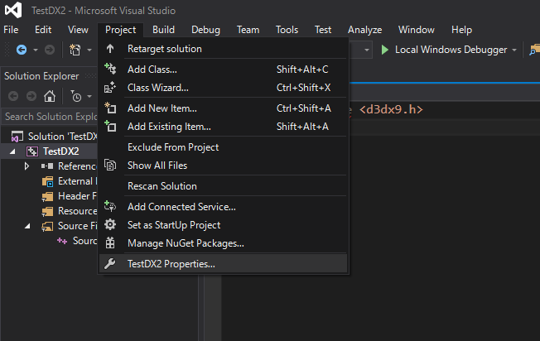The width and height of the screenshot is (540, 341).
Task: Open the New Project button dropdown arrow
Action: point(89,50)
